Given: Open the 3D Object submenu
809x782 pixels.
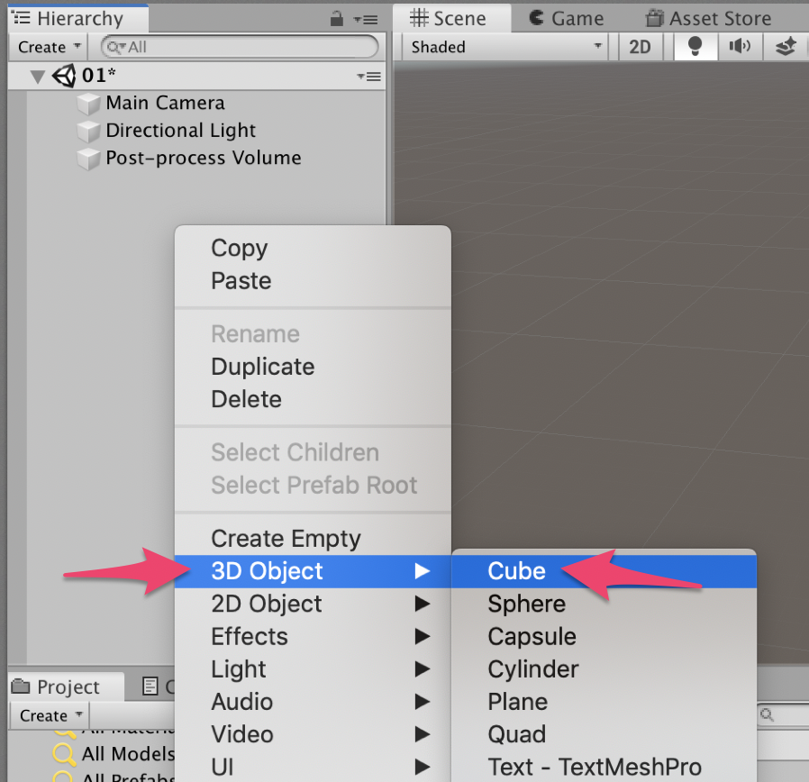Looking at the screenshot, I should (313, 571).
